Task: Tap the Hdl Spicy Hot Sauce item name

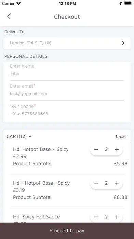Action: (37, 217)
